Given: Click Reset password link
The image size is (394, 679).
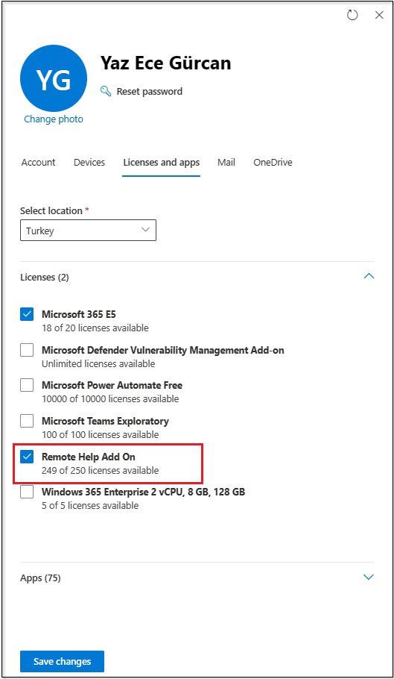Looking at the screenshot, I should (x=150, y=91).
